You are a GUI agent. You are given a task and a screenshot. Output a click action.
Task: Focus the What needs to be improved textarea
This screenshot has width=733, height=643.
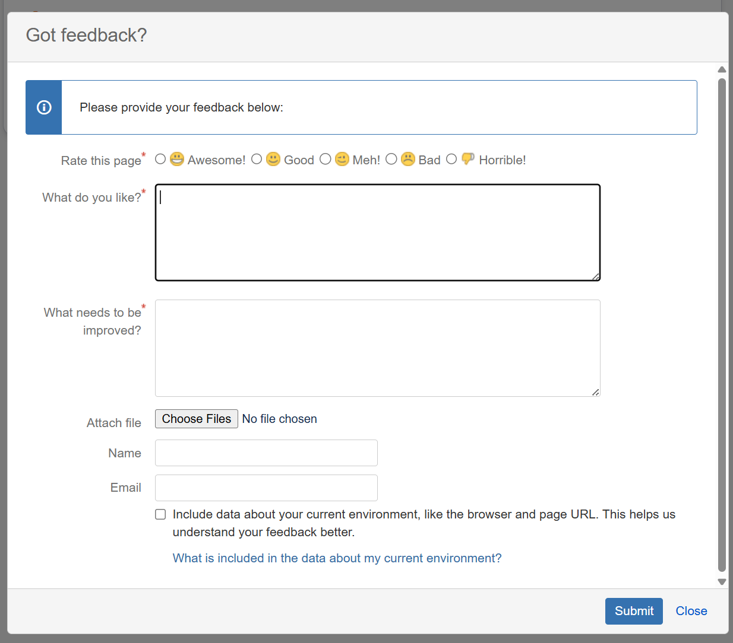coord(377,348)
